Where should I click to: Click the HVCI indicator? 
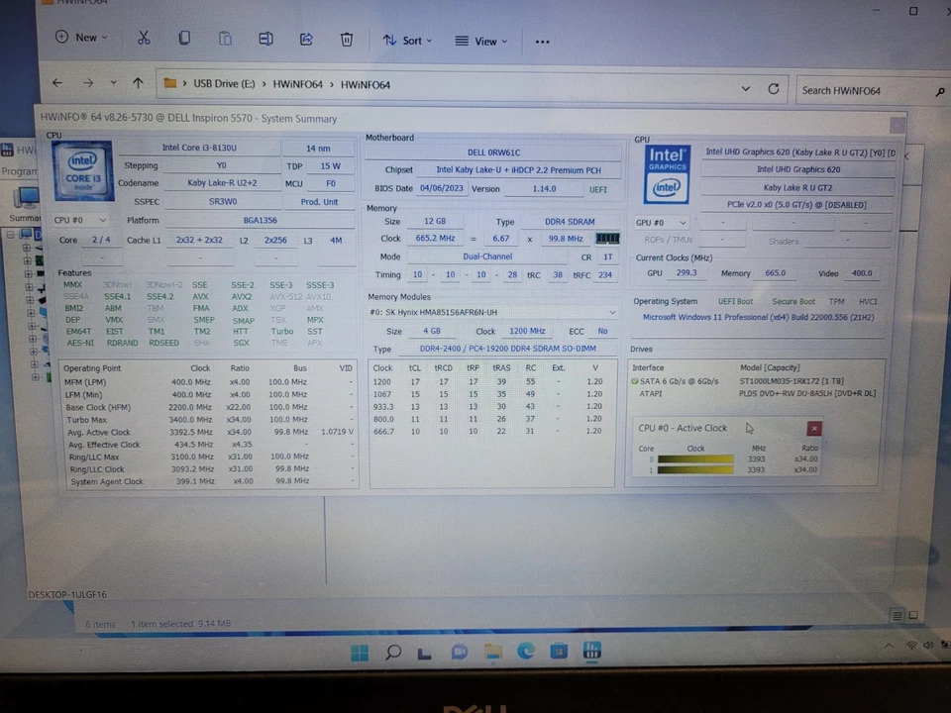868,301
